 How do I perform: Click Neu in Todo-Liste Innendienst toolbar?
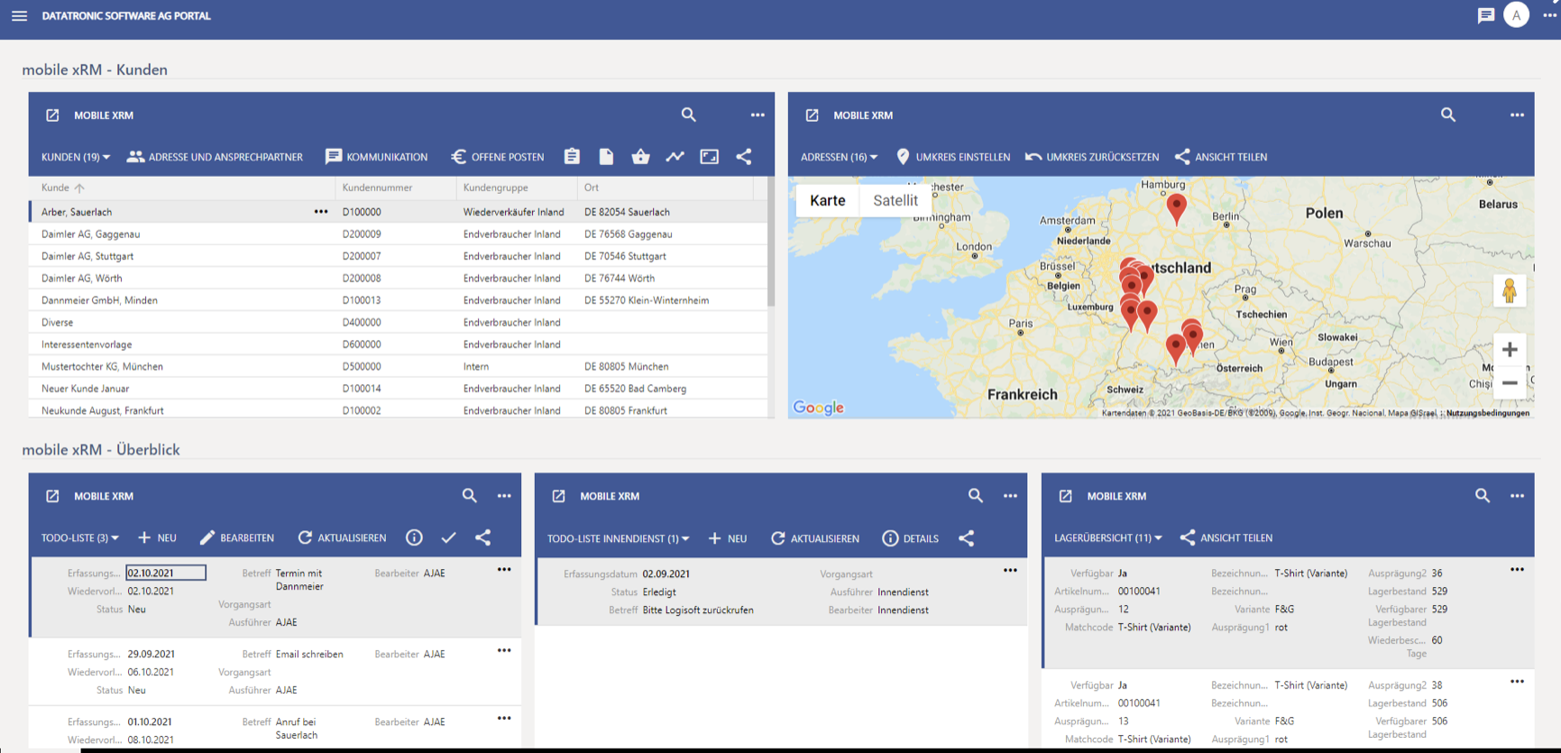click(x=728, y=538)
